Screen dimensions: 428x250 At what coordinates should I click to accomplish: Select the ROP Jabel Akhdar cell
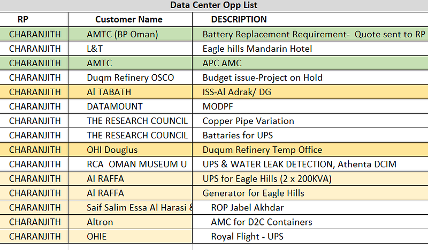click(247, 207)
